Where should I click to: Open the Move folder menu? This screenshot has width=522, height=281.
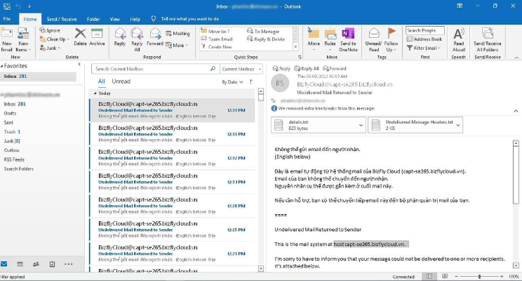[314, 39]
